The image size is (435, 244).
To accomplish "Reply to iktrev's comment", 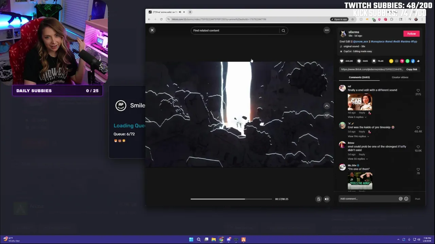I will (362, 155).
